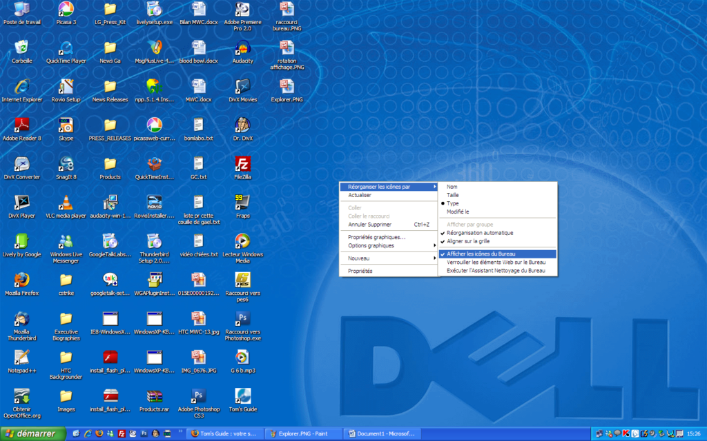Select the SnagIt 8 icon
The height and width of the screenshot is (441, 707).
click(66, 168)
